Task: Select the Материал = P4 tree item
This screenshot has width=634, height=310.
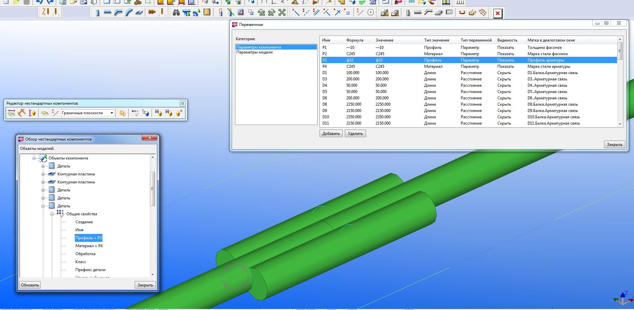Action: point(89,246)
